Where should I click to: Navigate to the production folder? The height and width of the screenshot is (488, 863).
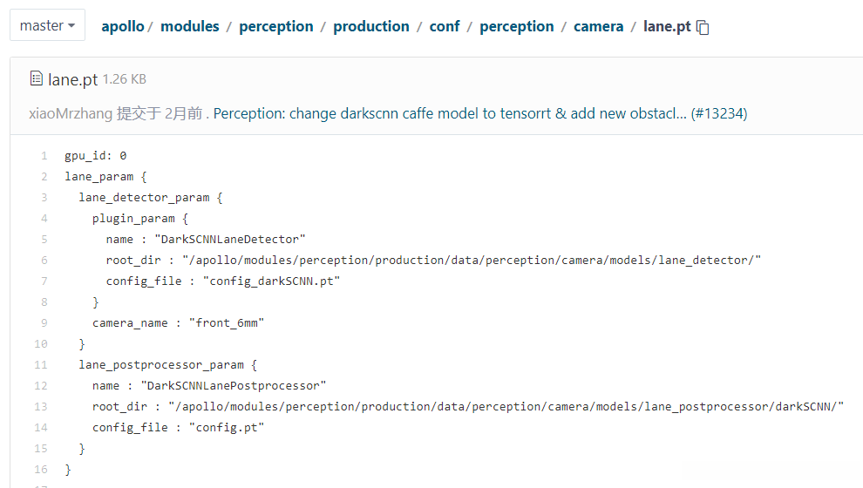pyautogui.click(x=371, y=26)
